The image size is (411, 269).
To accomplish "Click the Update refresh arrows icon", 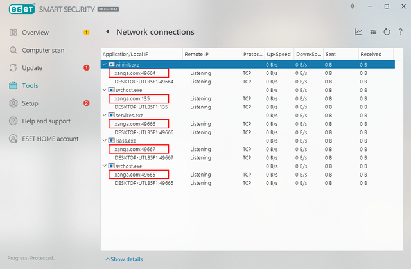I will click(x=13, y=68).
